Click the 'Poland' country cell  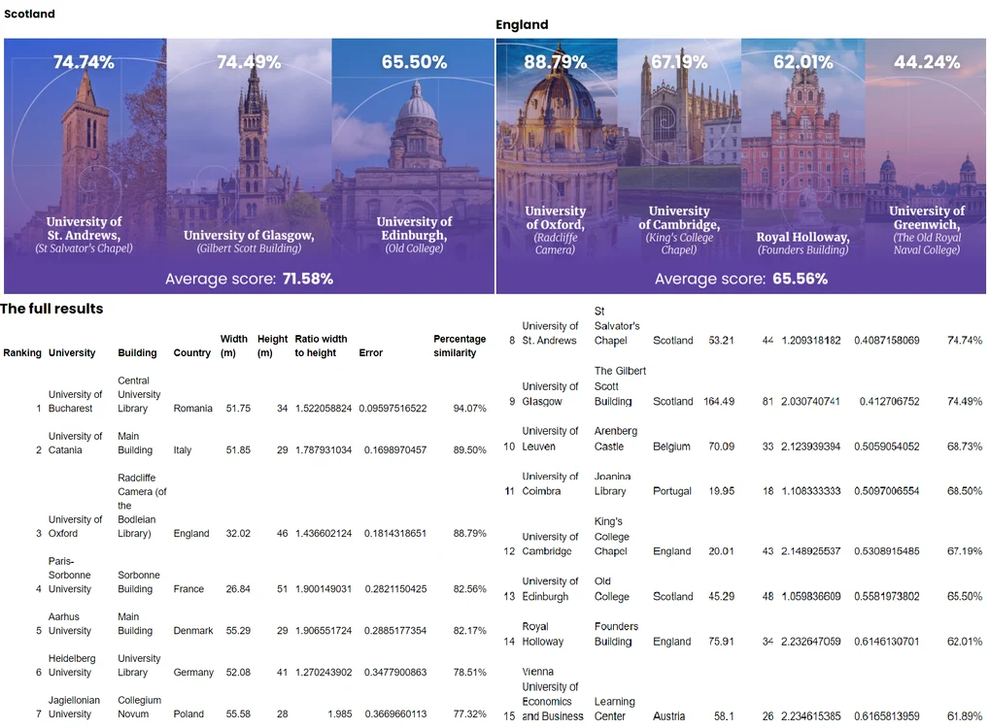tap(188, 714)
